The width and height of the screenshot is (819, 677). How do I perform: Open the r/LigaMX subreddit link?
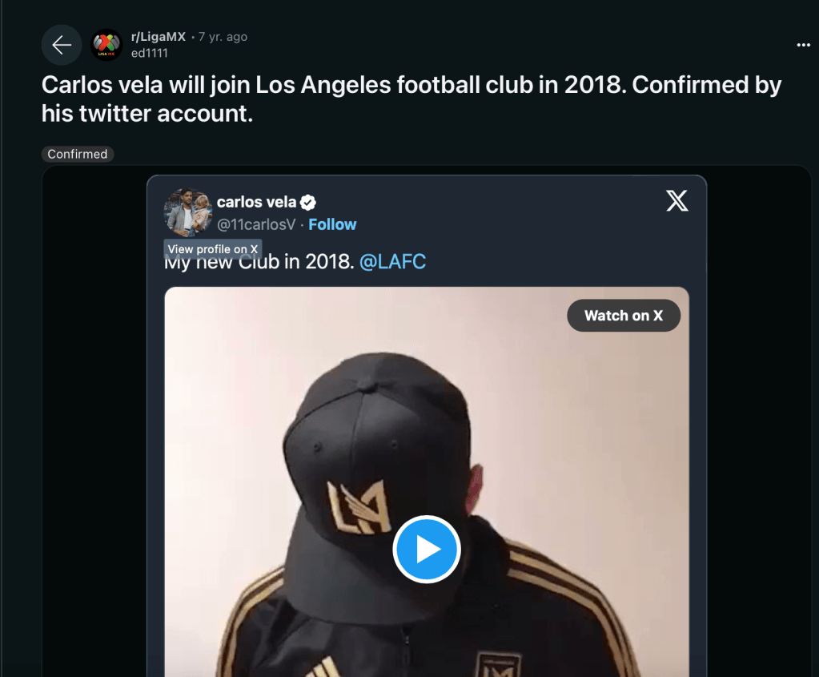click(x=158, y=37)
